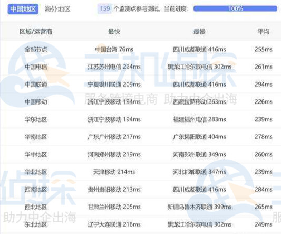Select the 中国联通 row label
281x234 pixels.
36,84
